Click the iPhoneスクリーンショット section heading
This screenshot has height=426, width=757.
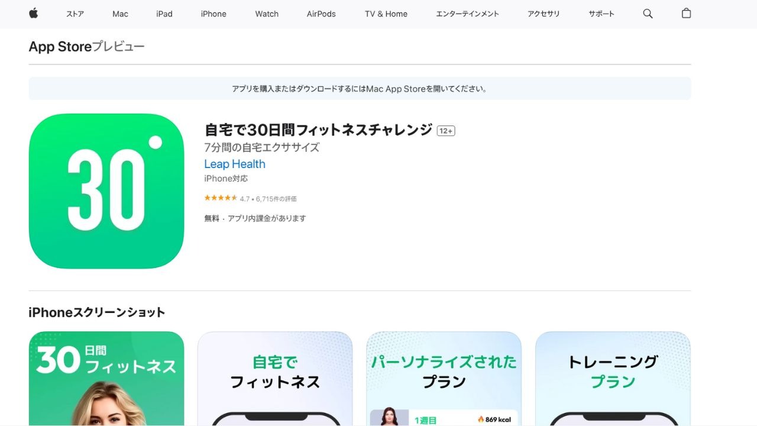[97, 312]
